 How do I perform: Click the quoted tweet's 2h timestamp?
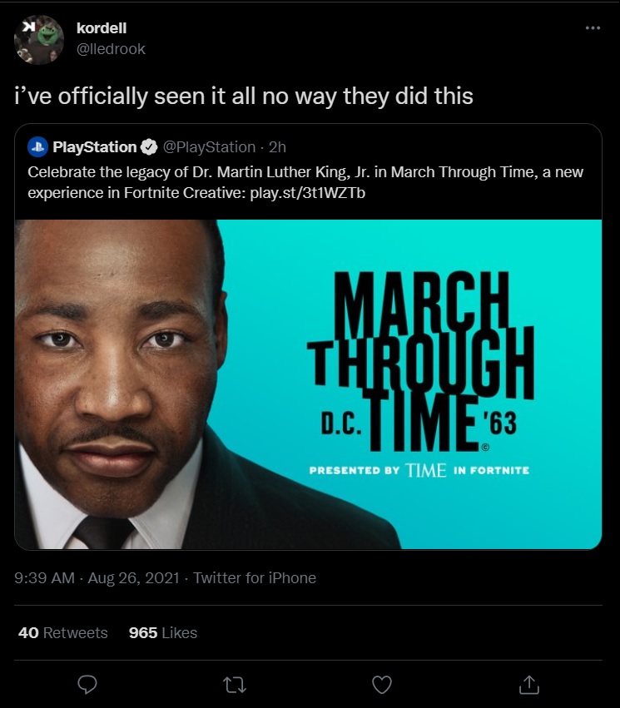point(277,147)
